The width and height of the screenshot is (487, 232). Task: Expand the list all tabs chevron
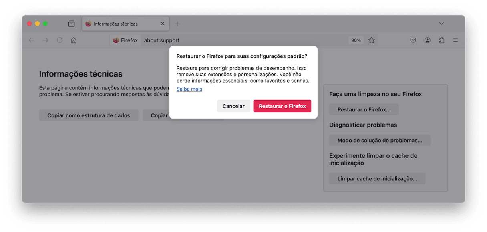point(441,24)
